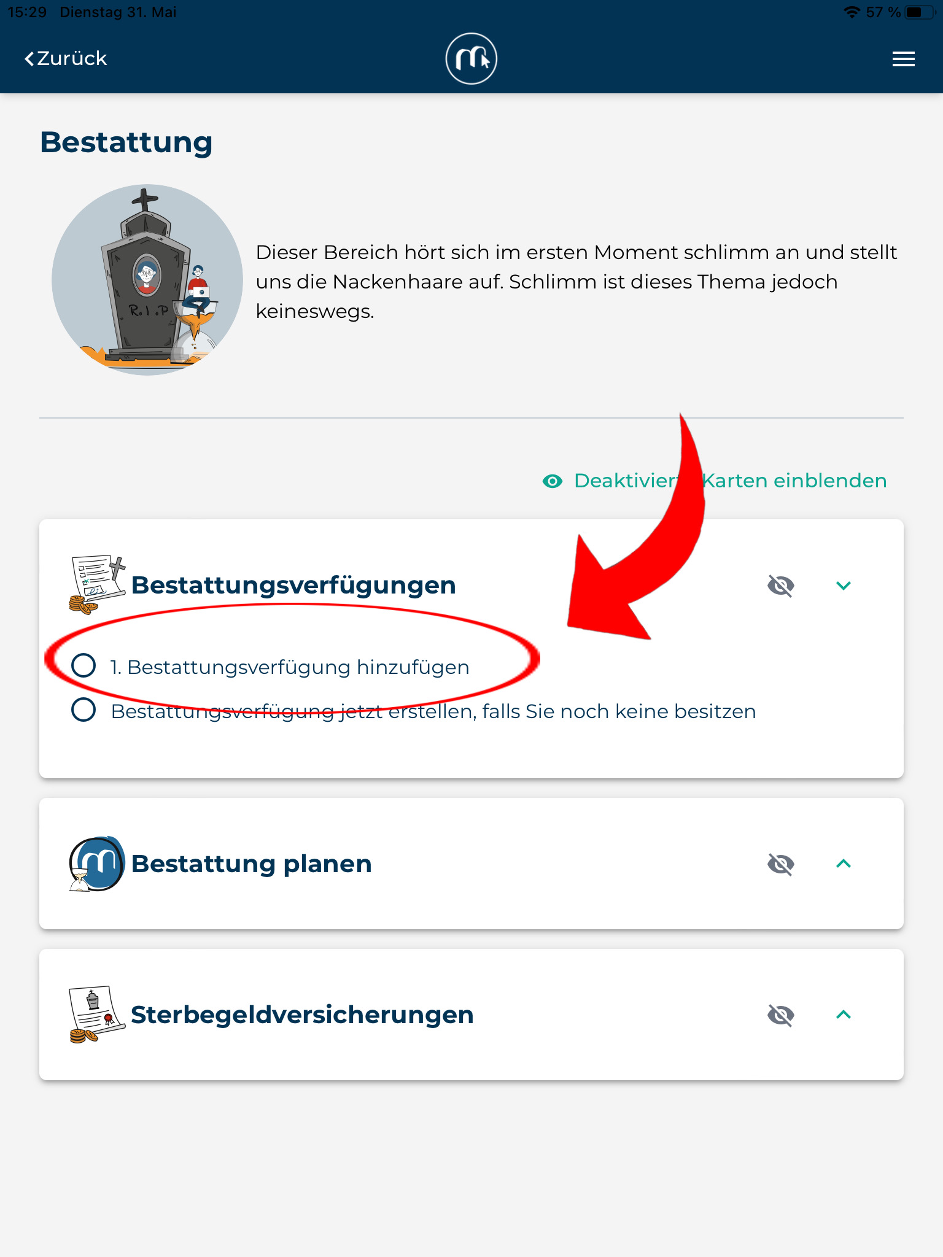Screen dimensions: 943x1257
Task: Hide the Bestattung planen card
Action: coord(781,864)
